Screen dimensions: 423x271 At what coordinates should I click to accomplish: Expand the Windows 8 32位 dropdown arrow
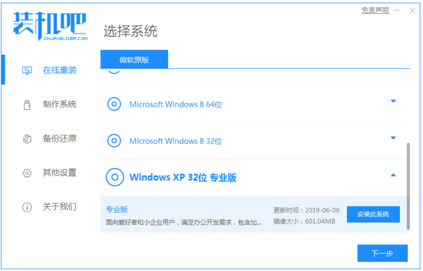click(393, 138)
